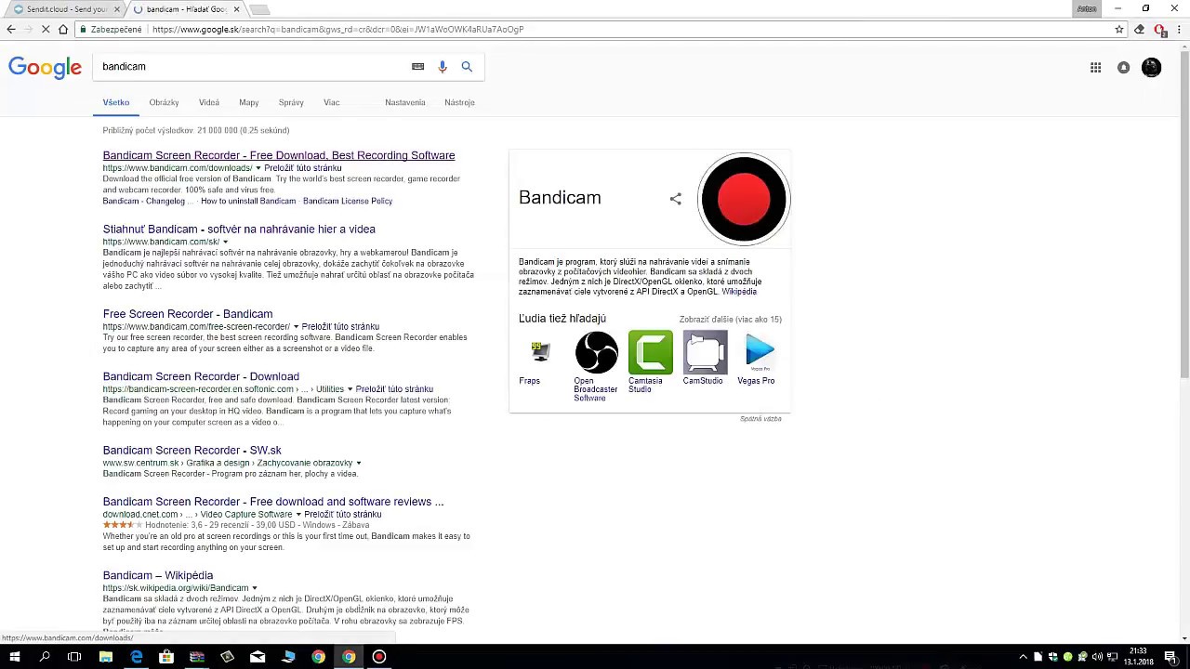Open 'Stiahnuť Bandicam' search result
Viewport: 1190px width, 669px height.
[x=239, y=229]
